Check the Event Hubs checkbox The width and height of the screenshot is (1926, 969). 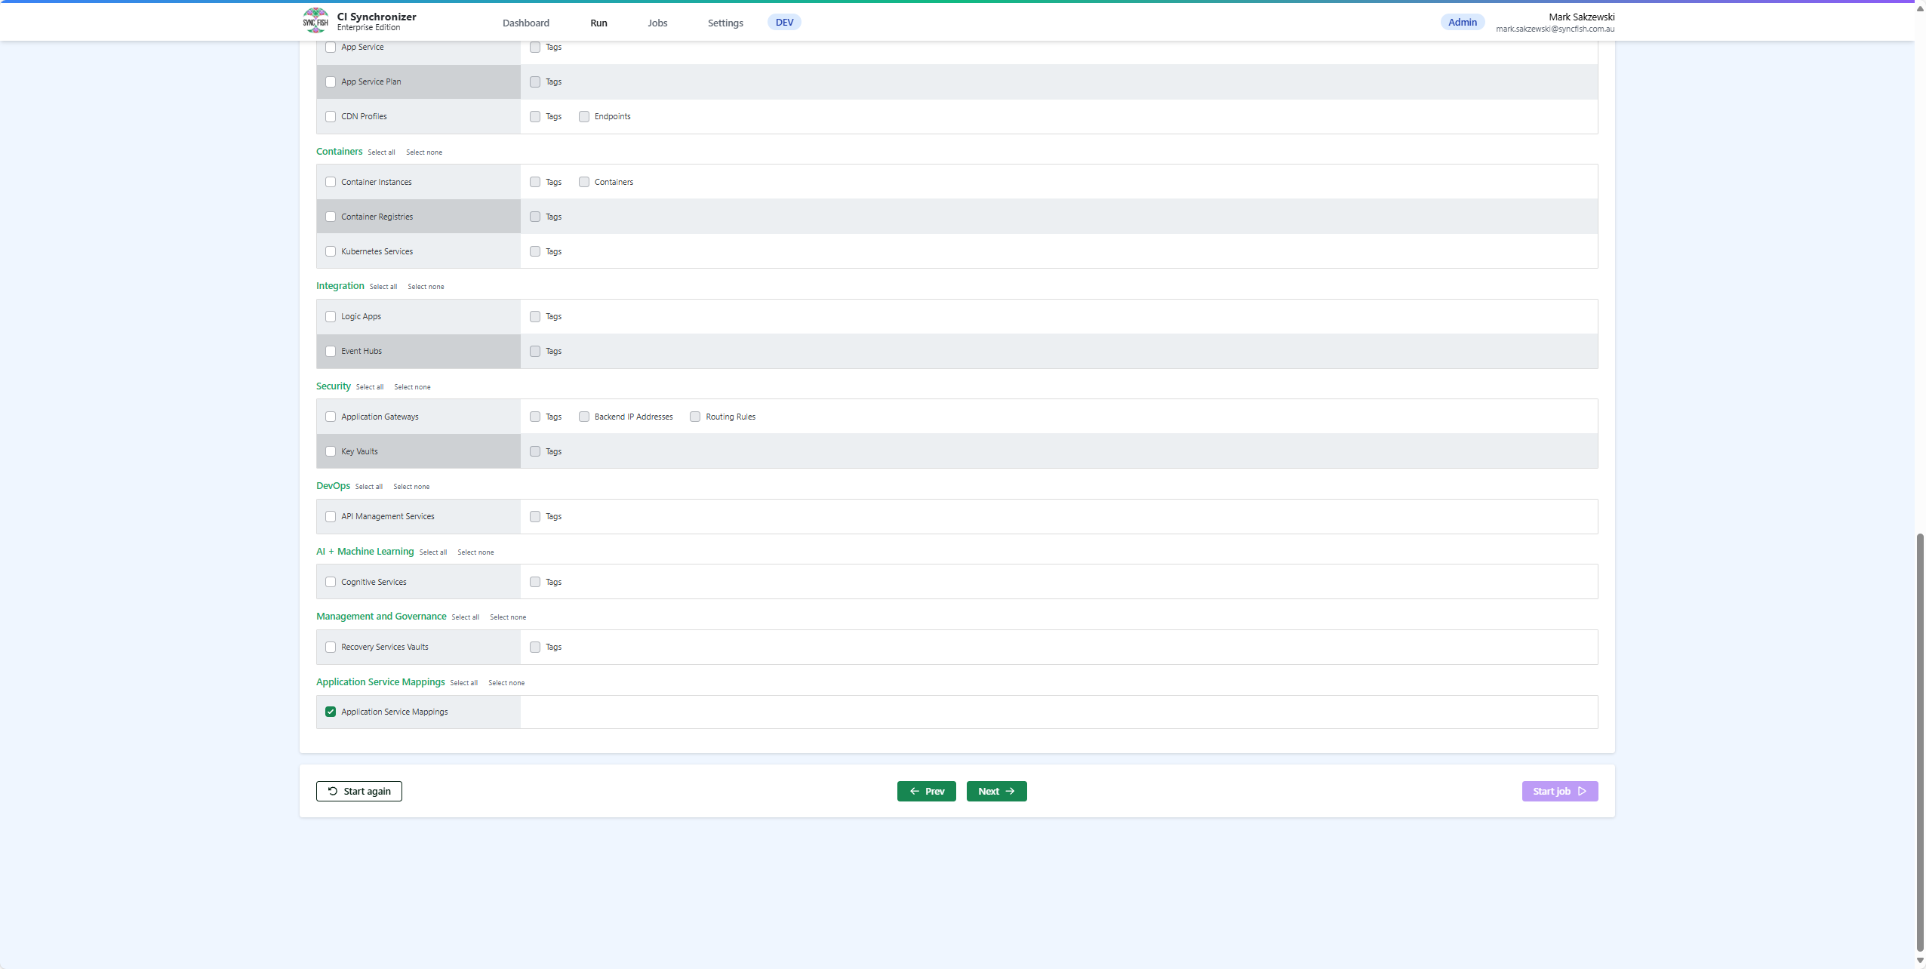point(331,352)
